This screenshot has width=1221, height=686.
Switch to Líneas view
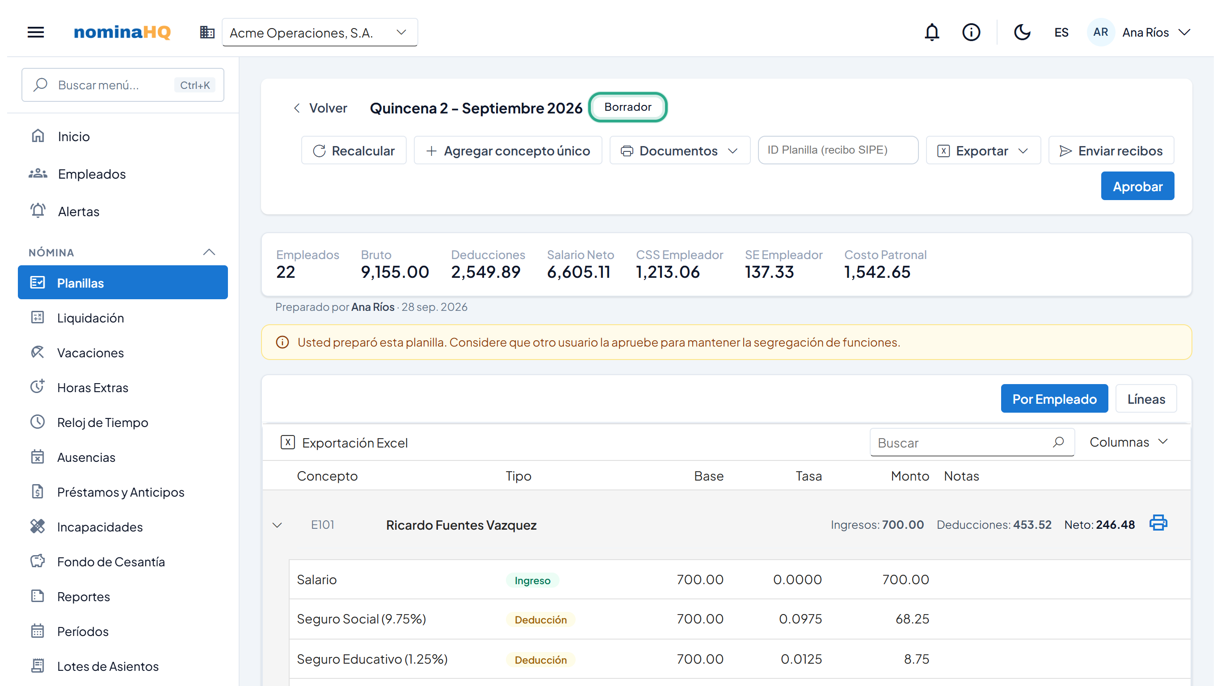point(1145,399)
